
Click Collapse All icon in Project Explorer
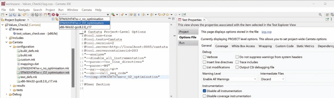pos(53,19)
